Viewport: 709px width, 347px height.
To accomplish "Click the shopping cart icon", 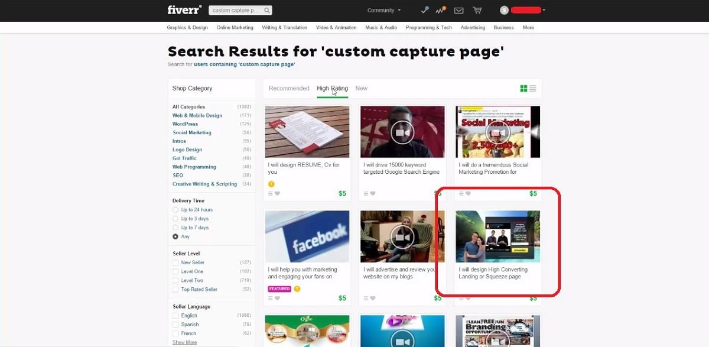I will point(477,9).
